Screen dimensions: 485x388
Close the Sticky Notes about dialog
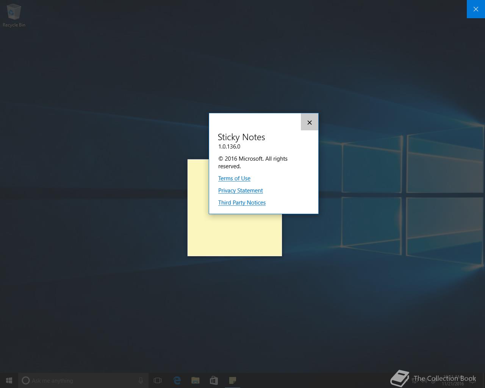310,122
